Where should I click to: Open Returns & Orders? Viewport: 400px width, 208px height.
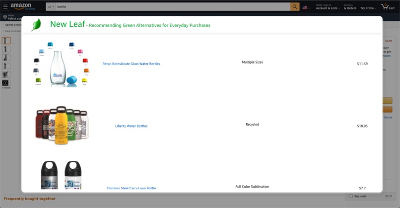pyautogui.click(x=350, y=7)
